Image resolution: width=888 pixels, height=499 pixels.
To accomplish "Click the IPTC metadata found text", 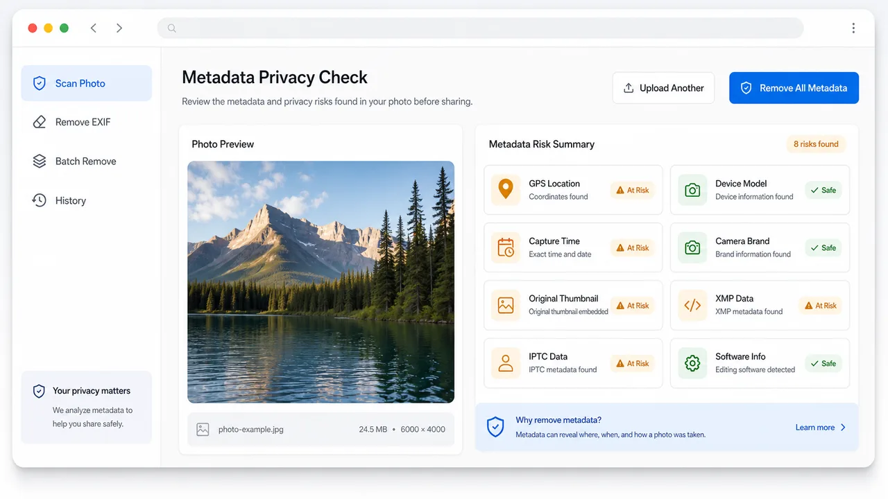I will (x=563, y=369).
